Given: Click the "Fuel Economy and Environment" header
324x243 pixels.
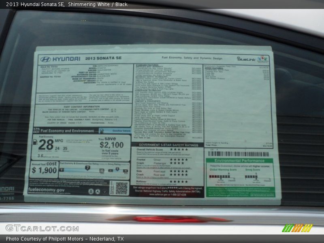Looking at the screenshot, I should coord(67,131).
